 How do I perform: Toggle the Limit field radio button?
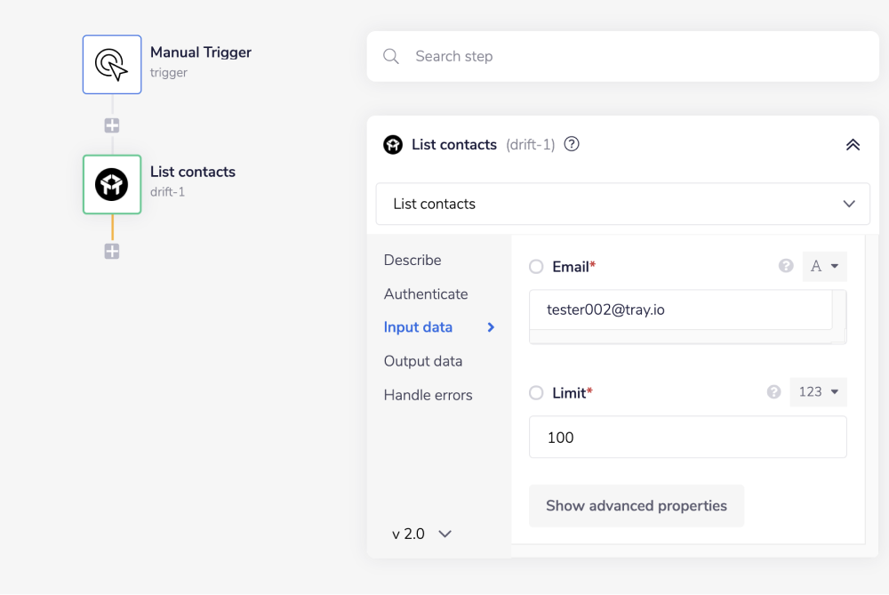[x=536, y=393]
